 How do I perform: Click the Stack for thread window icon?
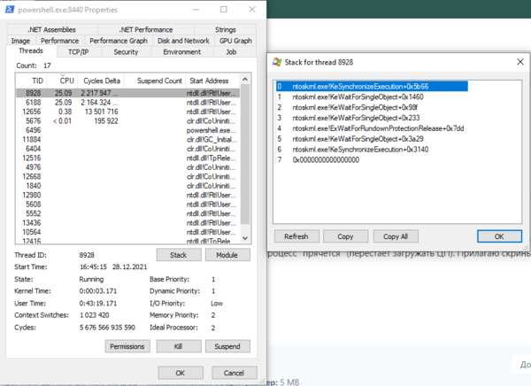(x=277, y=62)
